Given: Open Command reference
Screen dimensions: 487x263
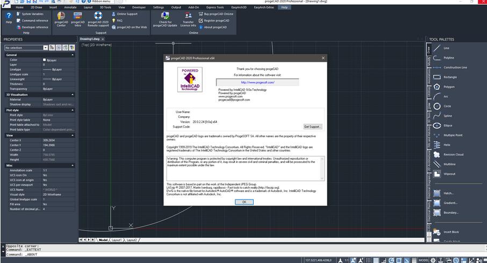Looking at the screenshot, I should pos(32,20).
